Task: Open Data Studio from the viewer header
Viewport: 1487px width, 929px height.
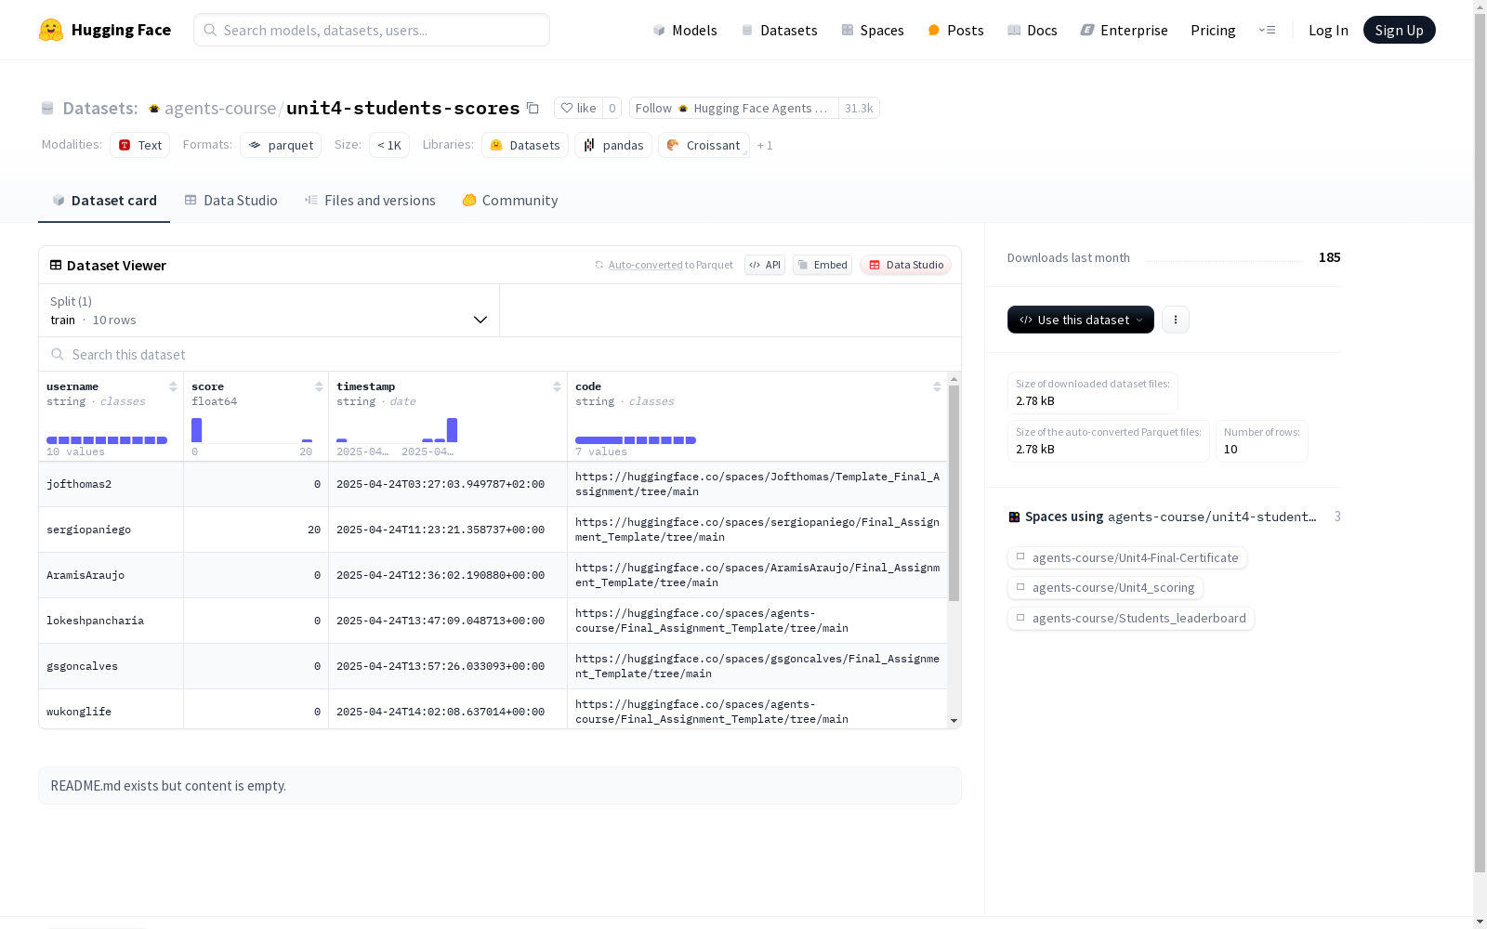Action: point(906,265)
